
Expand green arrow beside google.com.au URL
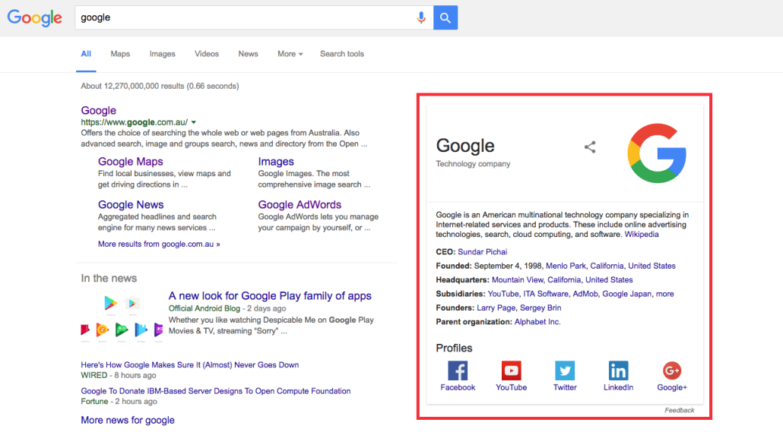coord(194,122)
